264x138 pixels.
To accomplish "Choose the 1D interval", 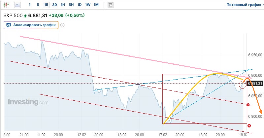I will point(80,5).
